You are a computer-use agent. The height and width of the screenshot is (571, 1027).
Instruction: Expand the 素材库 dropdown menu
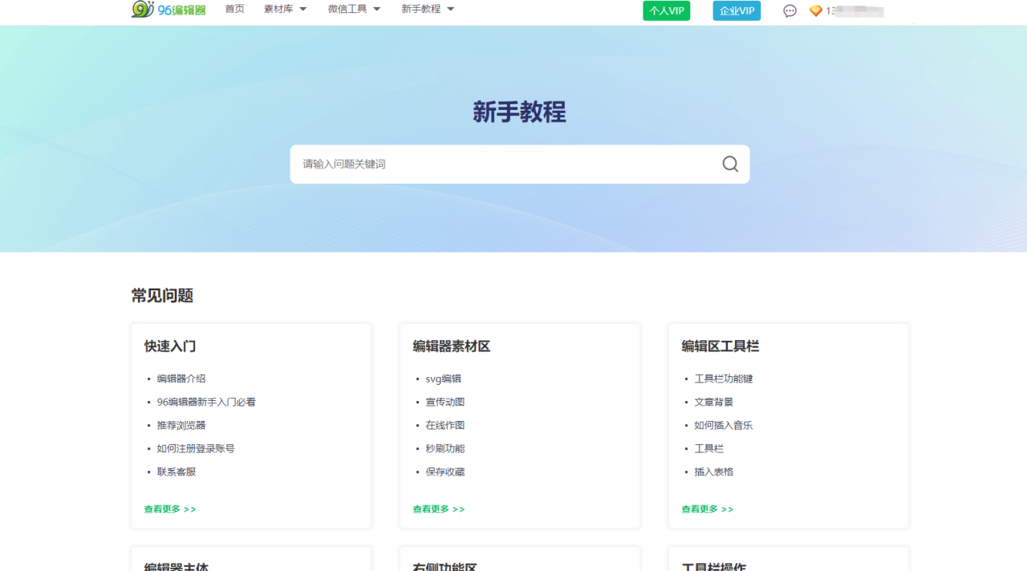pos(285,10)
